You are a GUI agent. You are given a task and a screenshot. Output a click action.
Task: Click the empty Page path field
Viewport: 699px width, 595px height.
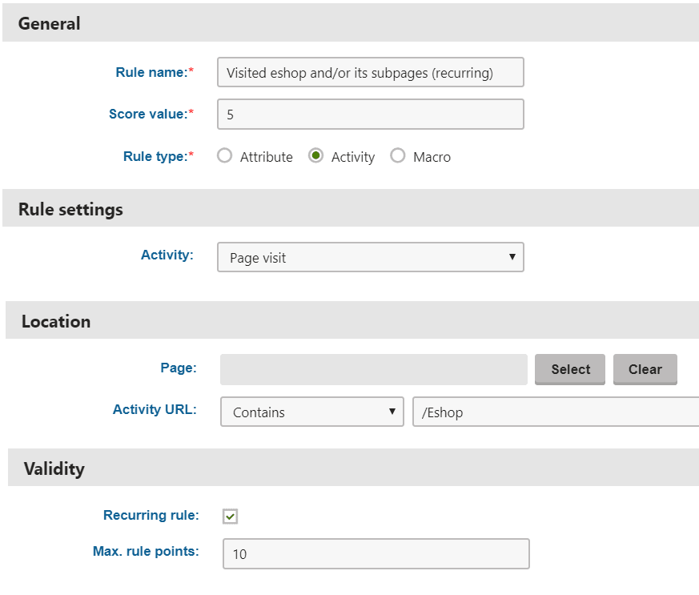click(374, 369)
